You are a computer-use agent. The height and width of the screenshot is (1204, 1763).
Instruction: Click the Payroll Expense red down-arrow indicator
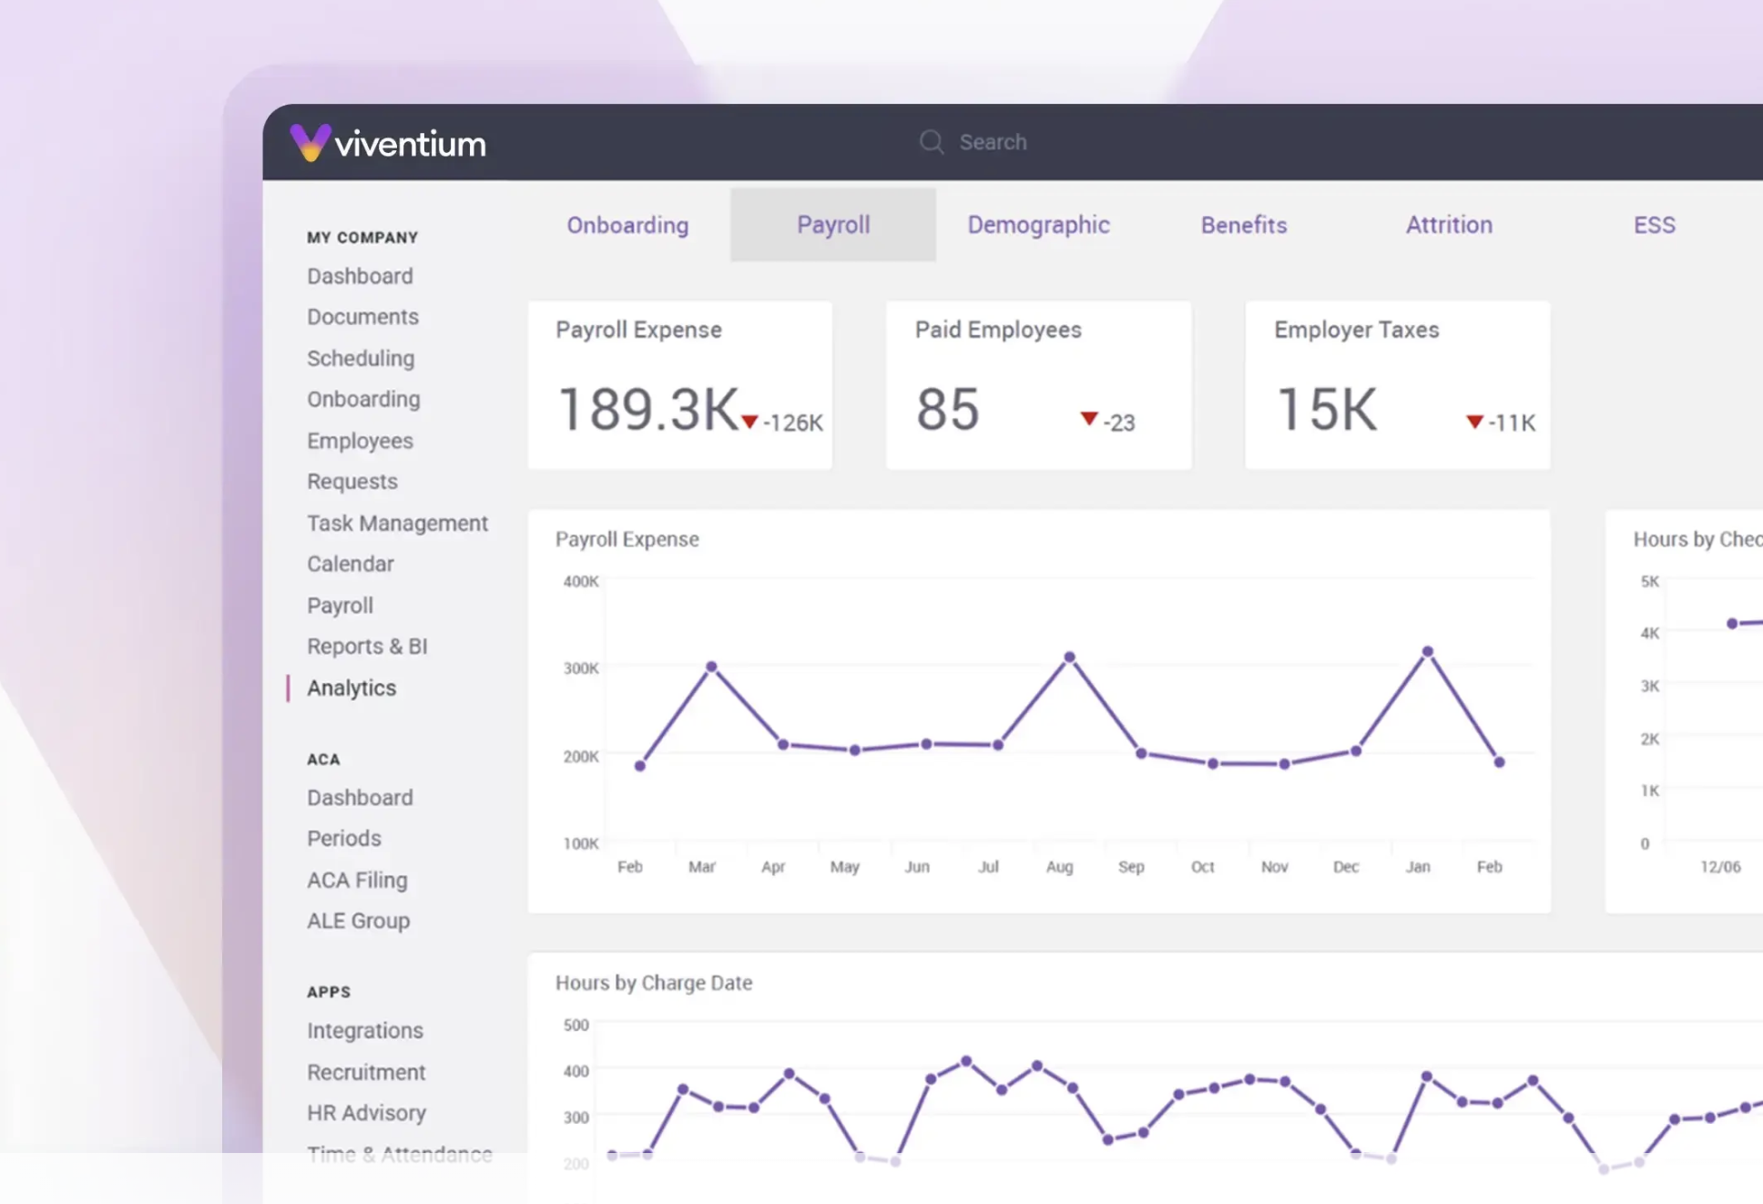coord(749,422)
